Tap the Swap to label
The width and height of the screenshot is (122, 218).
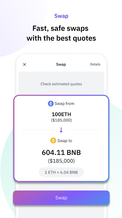[65, 141]
